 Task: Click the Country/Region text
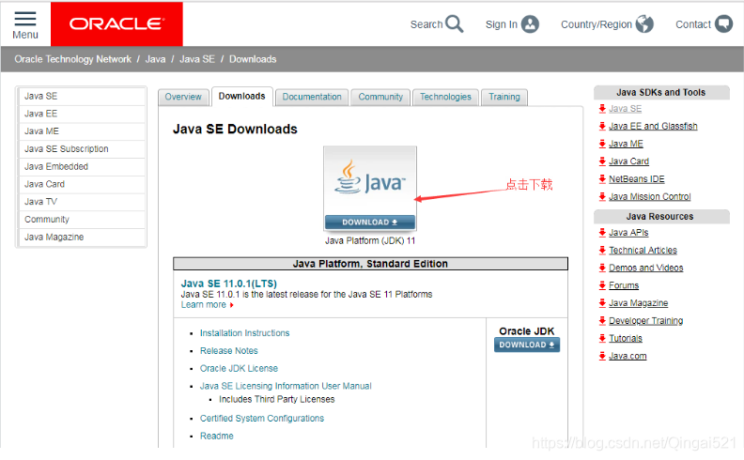tap(597, 24)
